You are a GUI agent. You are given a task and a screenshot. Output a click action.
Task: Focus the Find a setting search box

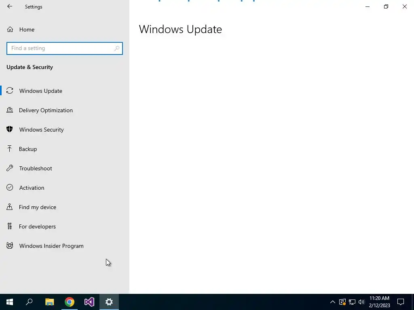(x=64, y=48)
